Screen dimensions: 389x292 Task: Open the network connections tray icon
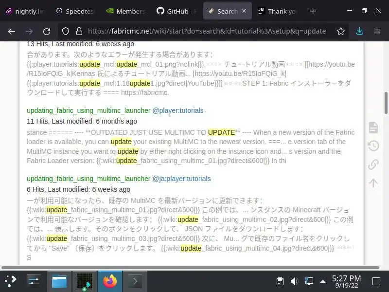[309, 281]
